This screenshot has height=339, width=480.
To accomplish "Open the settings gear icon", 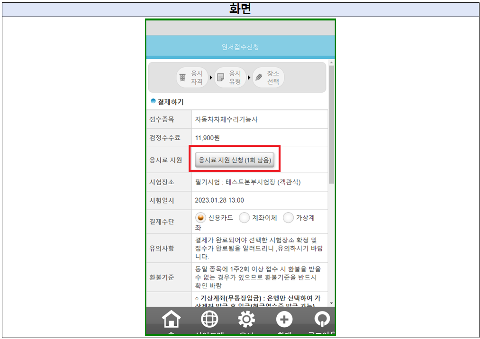I will 246,319.
